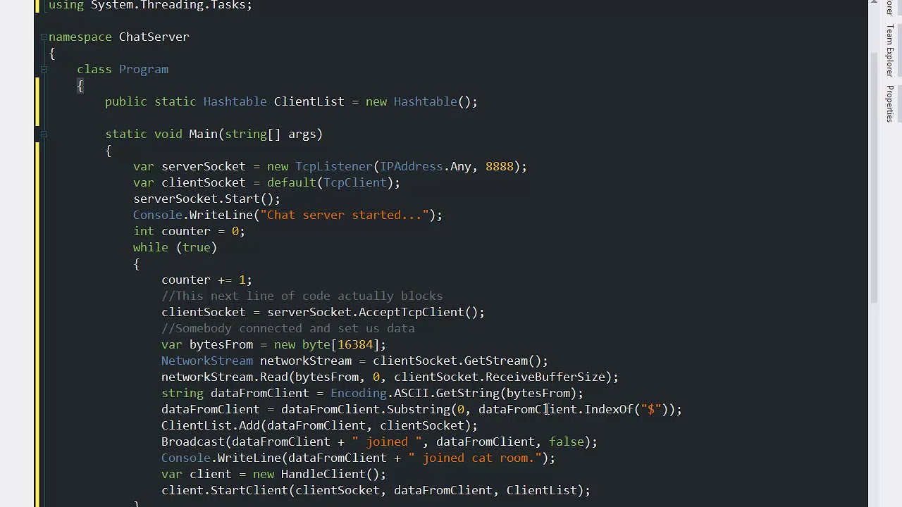Click "Start" in serverSocket.Start()
This screenshot has width=902, height=507.
[x=242, y=199]
